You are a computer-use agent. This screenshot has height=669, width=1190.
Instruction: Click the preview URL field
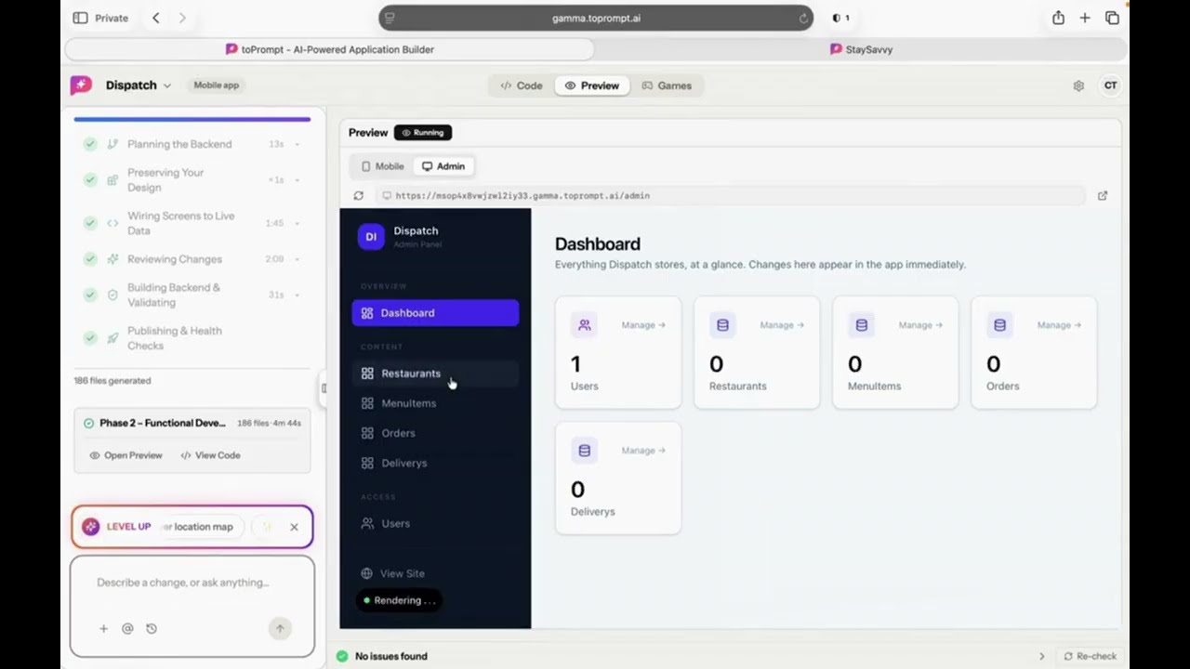coord(731,196)
